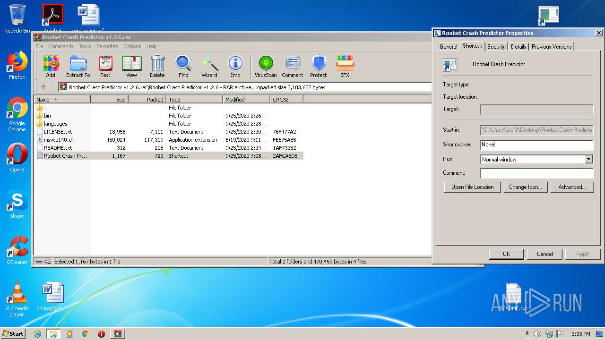Select the bin folder row

click(168, 116)
